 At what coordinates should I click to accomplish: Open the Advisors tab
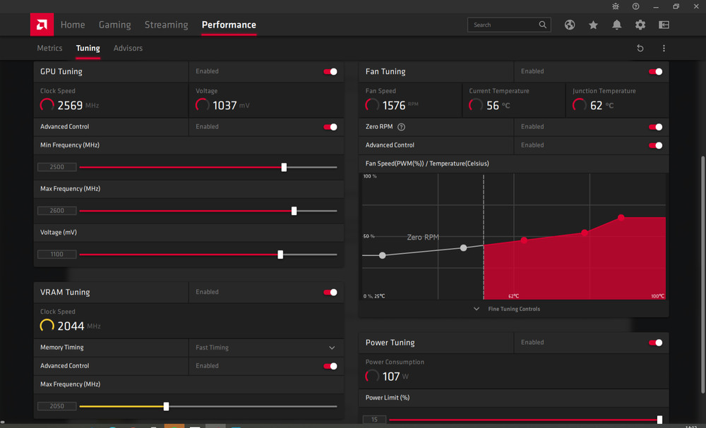point(128,48)
